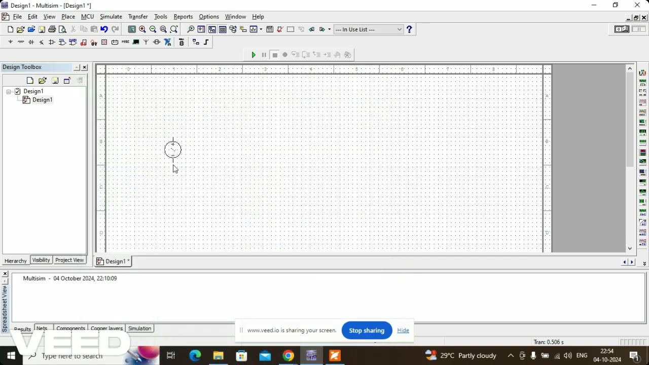The image size is (649, 365).
Task: Toggle full screen view icon
Action: click(132, 29)
